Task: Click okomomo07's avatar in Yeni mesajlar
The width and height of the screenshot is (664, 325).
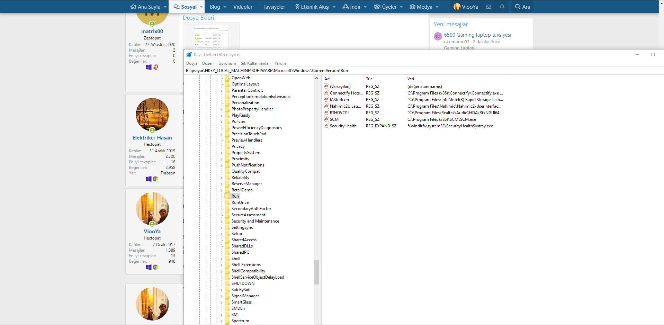Action: coord(438,36)
